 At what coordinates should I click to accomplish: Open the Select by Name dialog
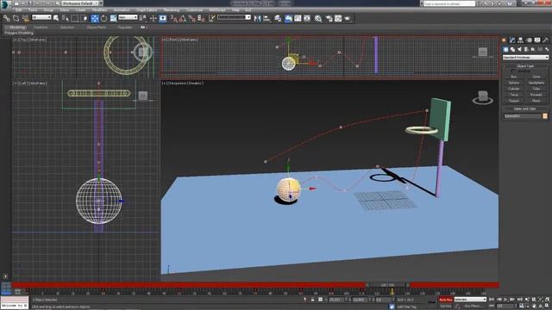66,18
